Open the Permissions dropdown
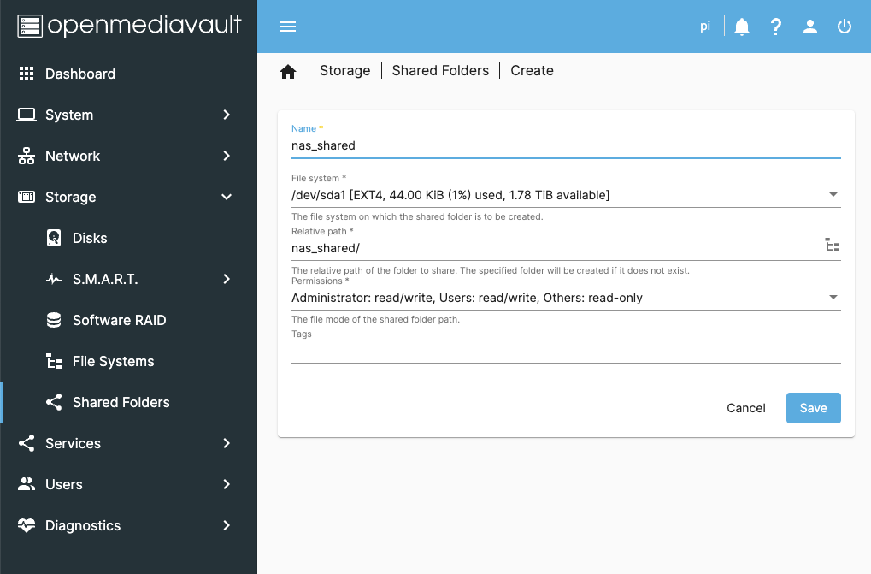The image size is (871, 574). tap(566, 298)
